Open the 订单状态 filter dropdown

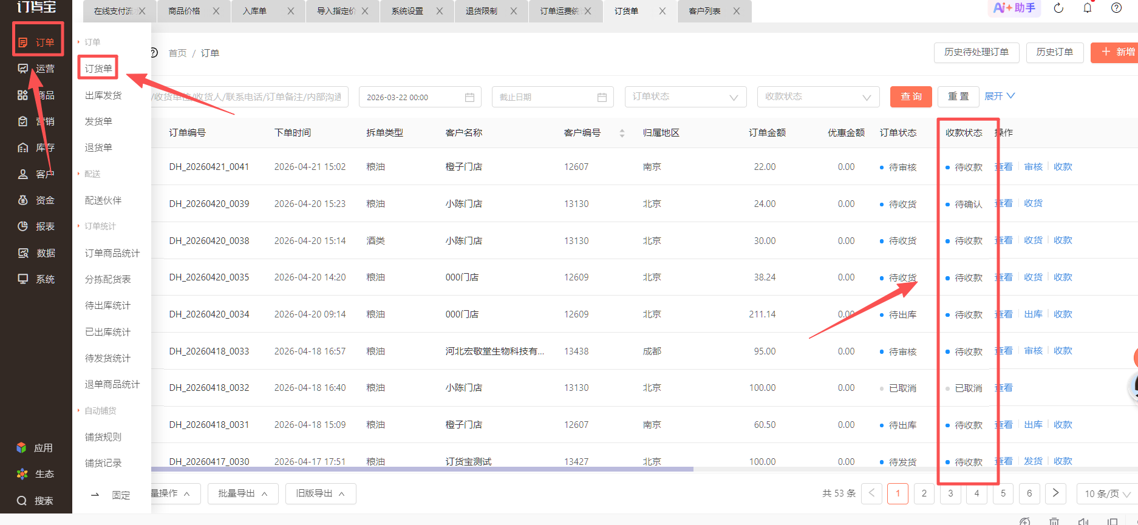coord(685,97)
